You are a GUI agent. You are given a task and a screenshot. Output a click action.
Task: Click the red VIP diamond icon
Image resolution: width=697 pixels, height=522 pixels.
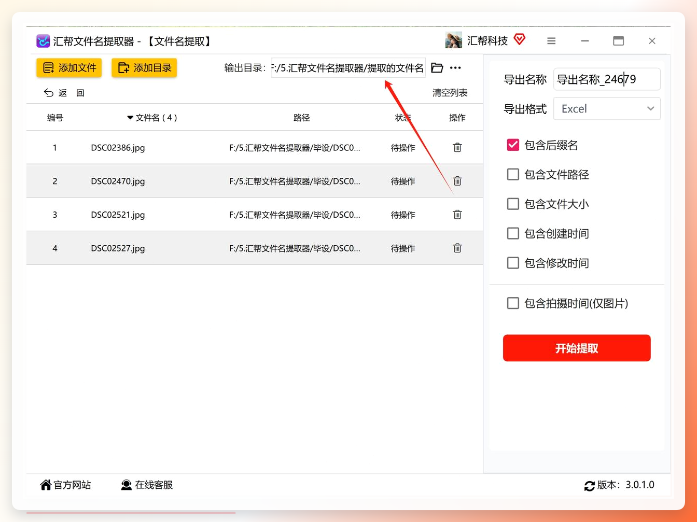click(x=519, y=39)
